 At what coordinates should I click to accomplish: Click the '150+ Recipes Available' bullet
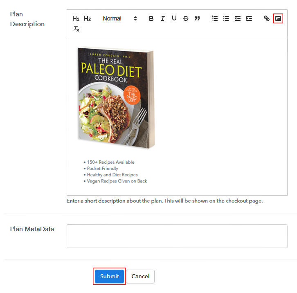point(110,162)
